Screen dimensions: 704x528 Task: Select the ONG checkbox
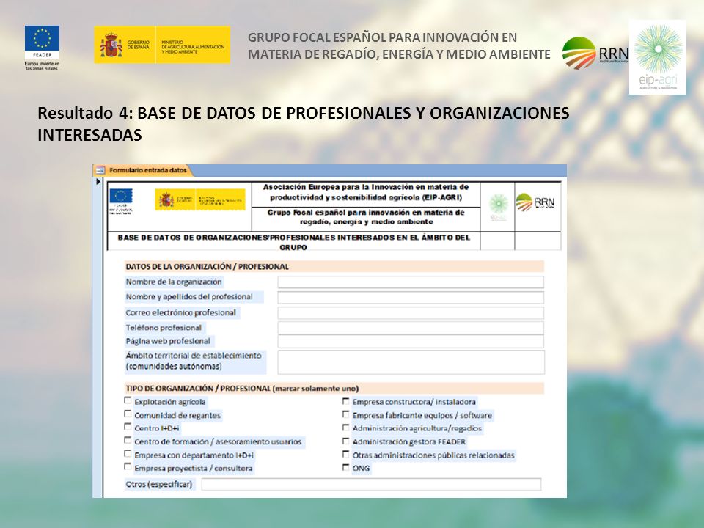click(x=345, y=467)
